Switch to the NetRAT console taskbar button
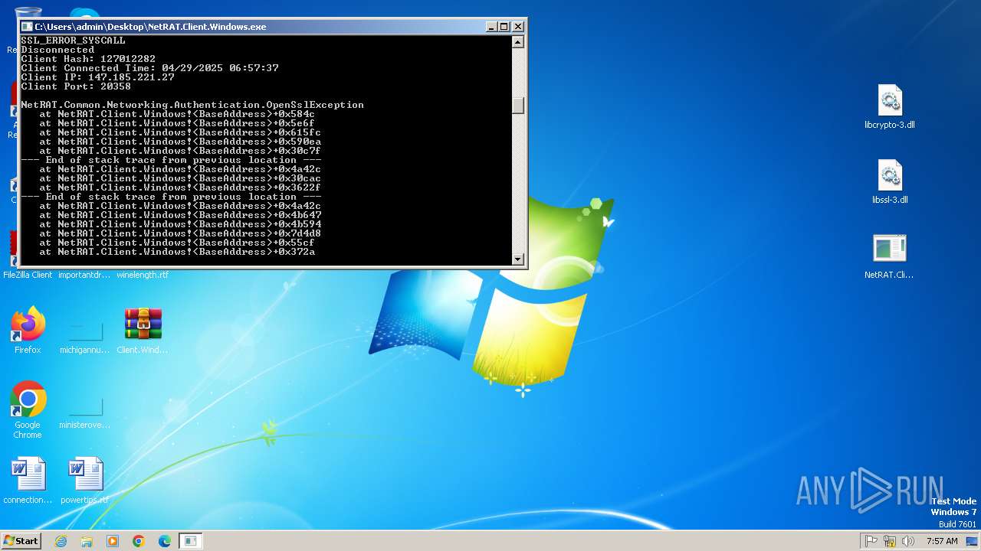Screen dimensions: 981x551 [191, 541]
